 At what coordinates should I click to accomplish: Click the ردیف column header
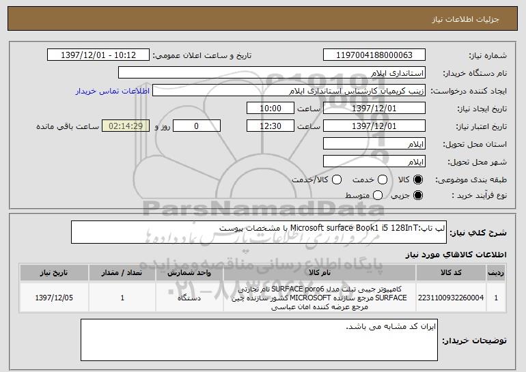click(x=496, y=273)
